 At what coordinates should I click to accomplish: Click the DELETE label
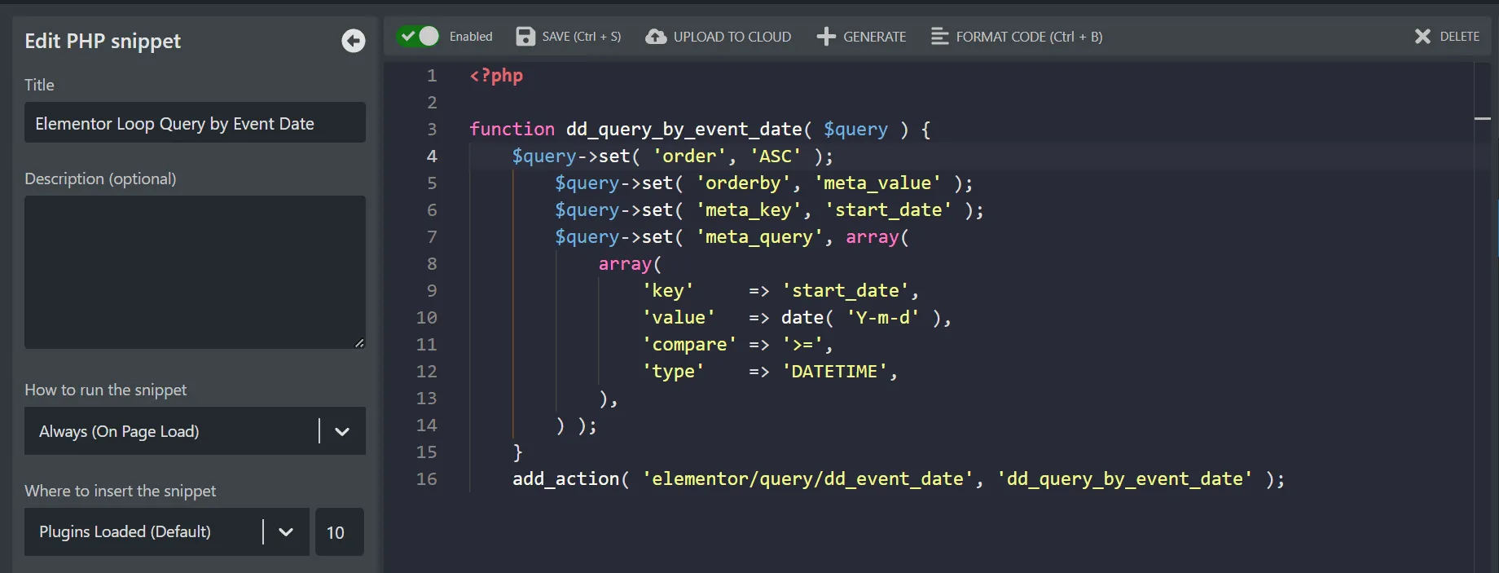pyautogui.click(x=1459, y=37)
